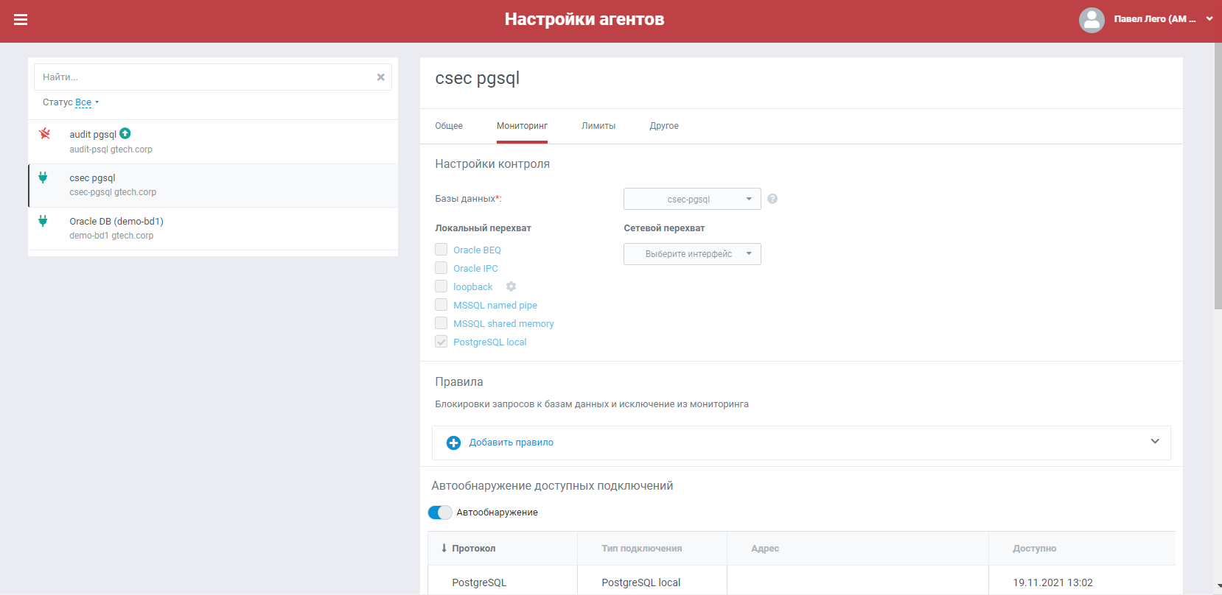
Task: Click the Добавить правило link
Action: tap(511, 443)
